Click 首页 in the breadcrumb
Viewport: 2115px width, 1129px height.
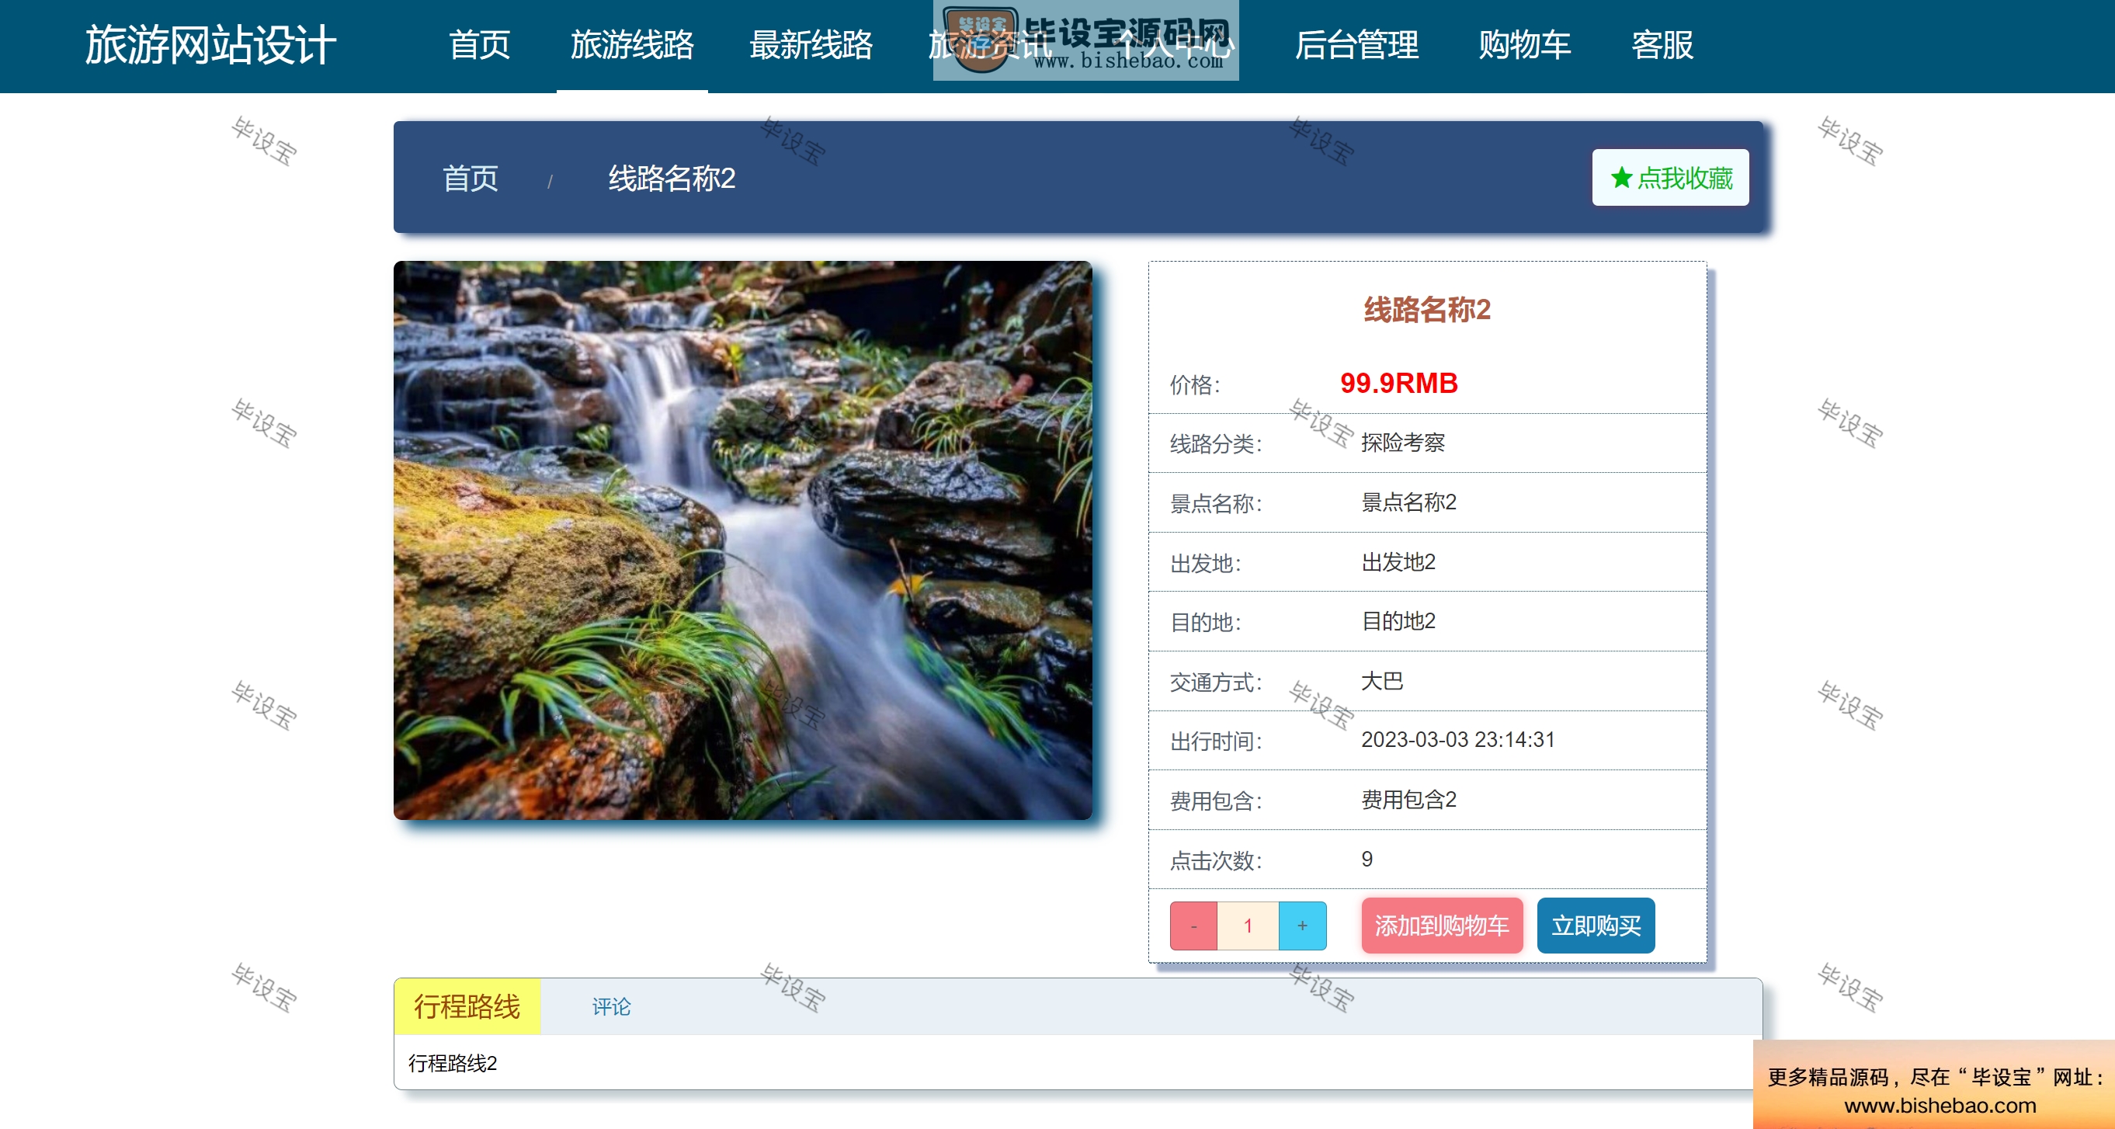(471, 178)
